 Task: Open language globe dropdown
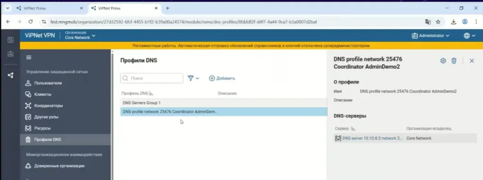coord(469,36)
